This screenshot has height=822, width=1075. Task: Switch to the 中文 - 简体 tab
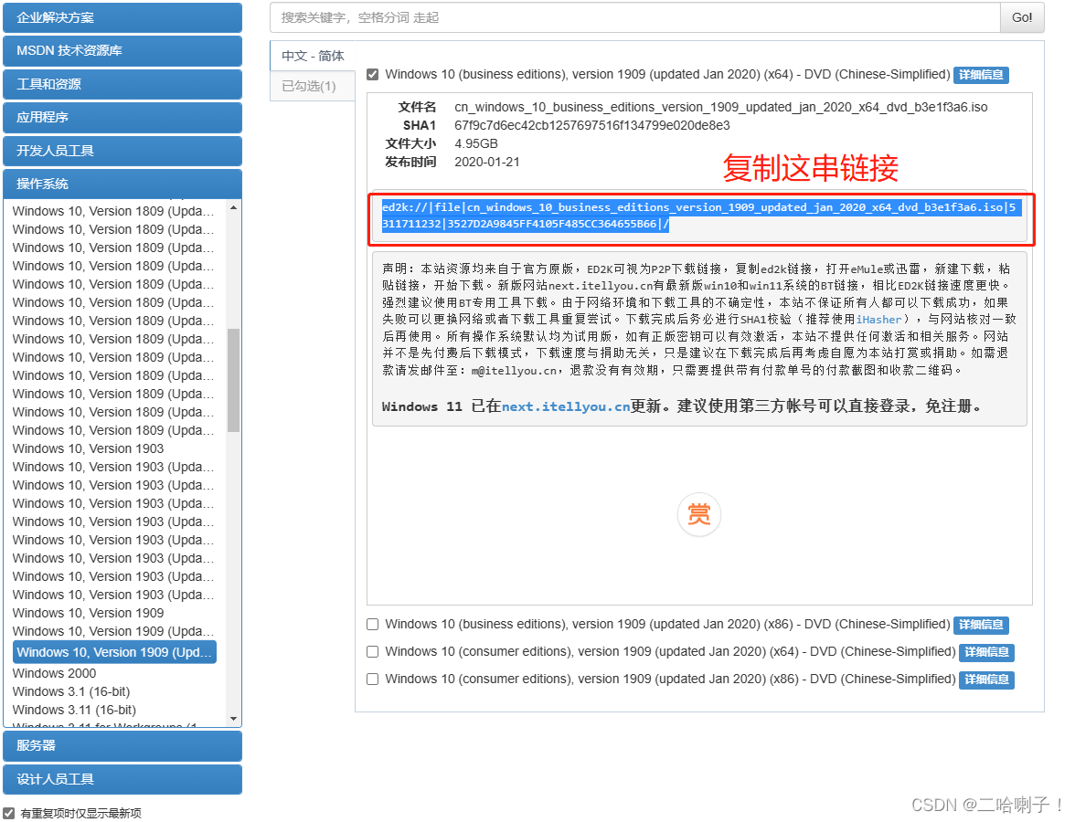click(313, 56)
